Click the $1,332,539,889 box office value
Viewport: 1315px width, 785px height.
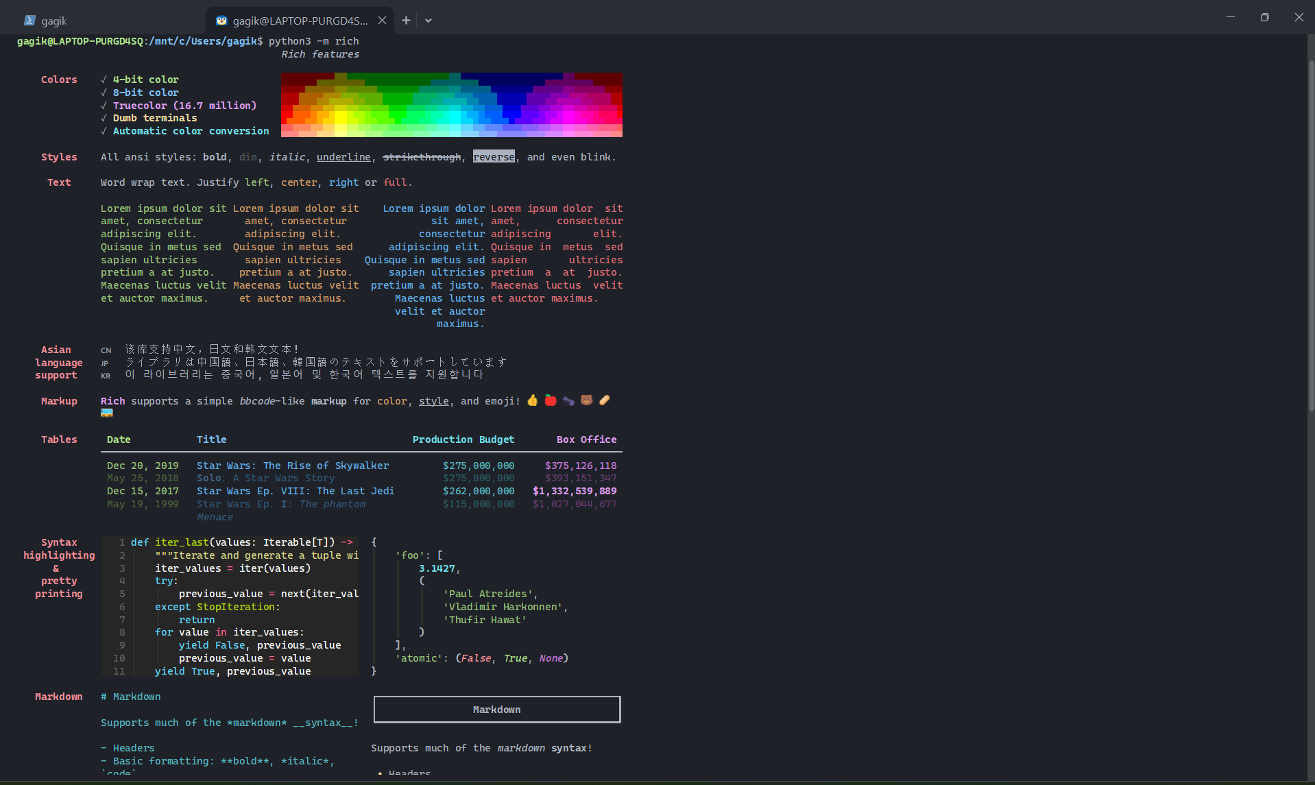[x=575, y=491]
